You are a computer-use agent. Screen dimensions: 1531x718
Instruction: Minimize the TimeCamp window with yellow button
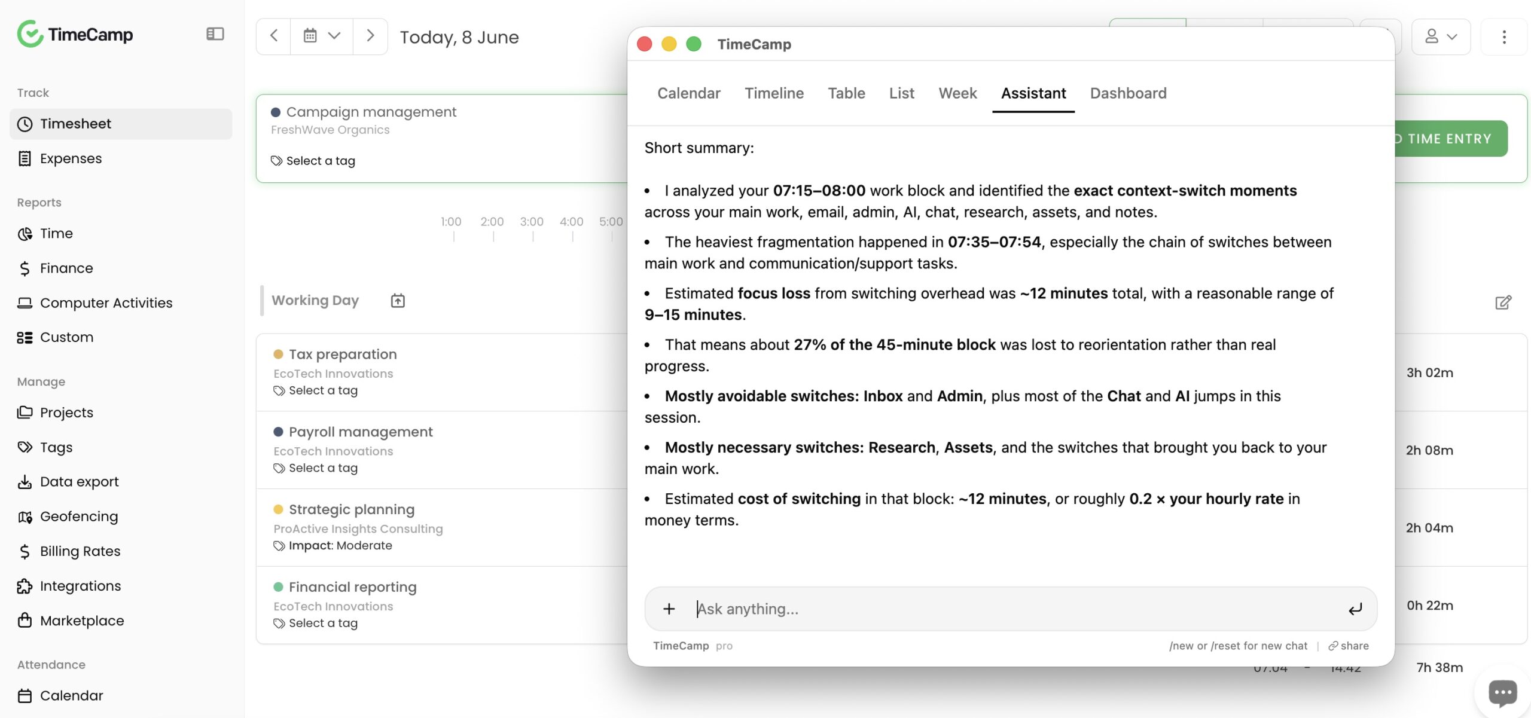click(x=669, y=44)
